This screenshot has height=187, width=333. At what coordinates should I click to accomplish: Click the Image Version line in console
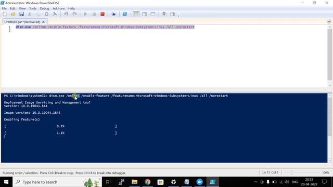coord(32,113)
